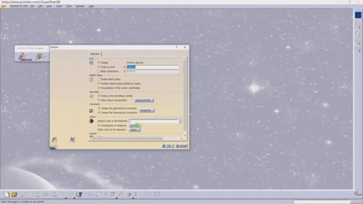Image resolution: width=363 pixels, height=204 pixels.
Task: Open the Start menu
Action: [x=4, y=6]
